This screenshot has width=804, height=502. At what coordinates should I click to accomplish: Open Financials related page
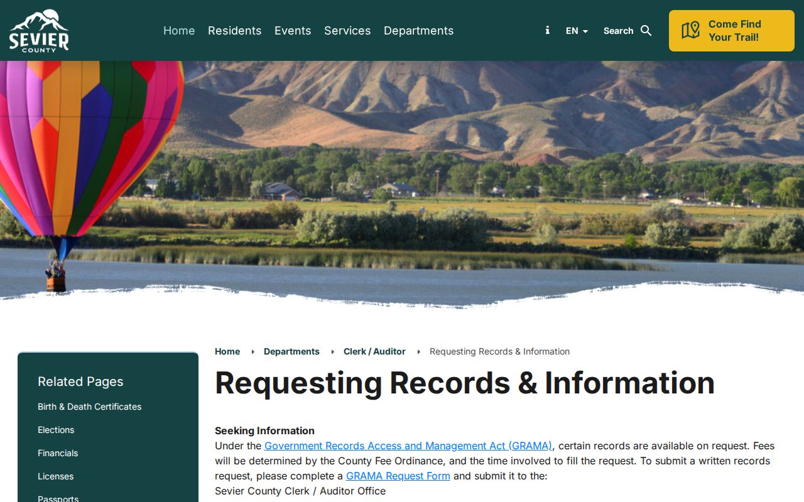coord(58,453)
